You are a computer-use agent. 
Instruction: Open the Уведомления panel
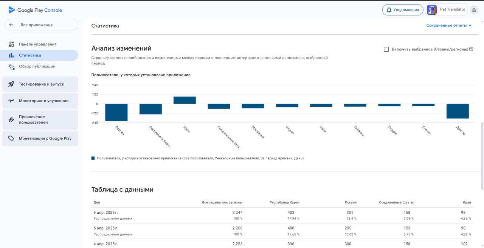tap(403, 9)
